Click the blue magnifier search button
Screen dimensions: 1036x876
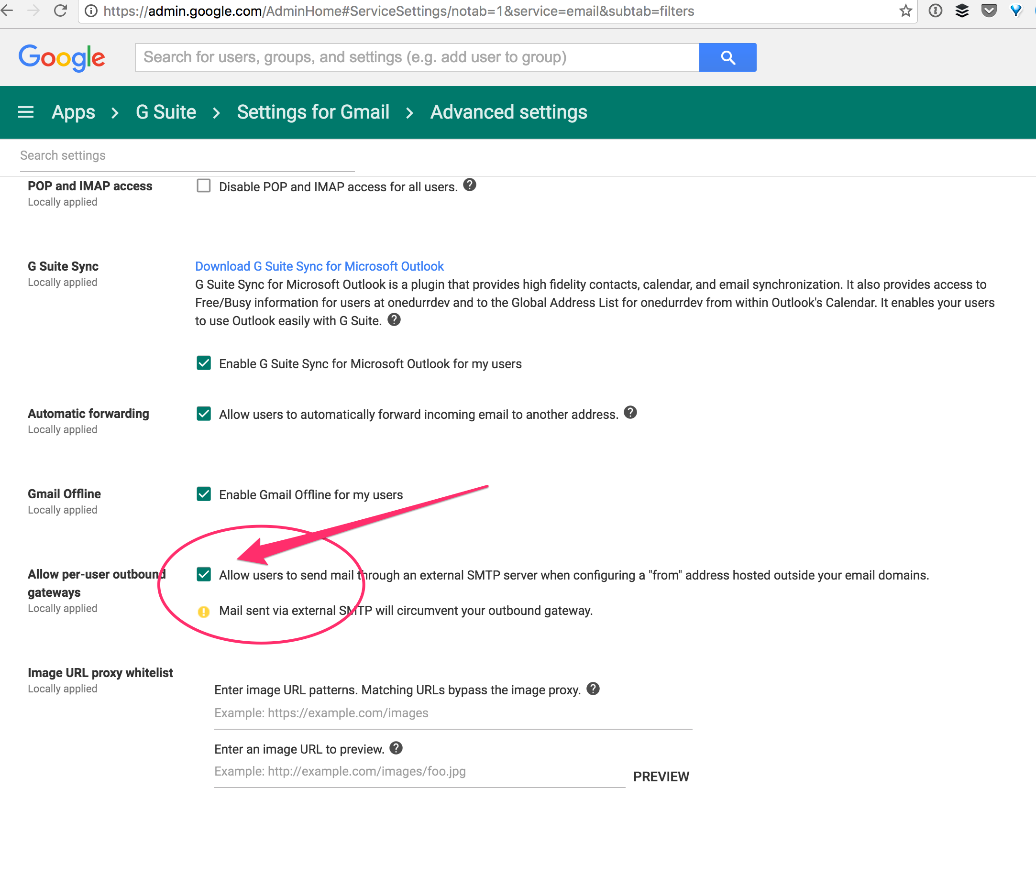727,57
